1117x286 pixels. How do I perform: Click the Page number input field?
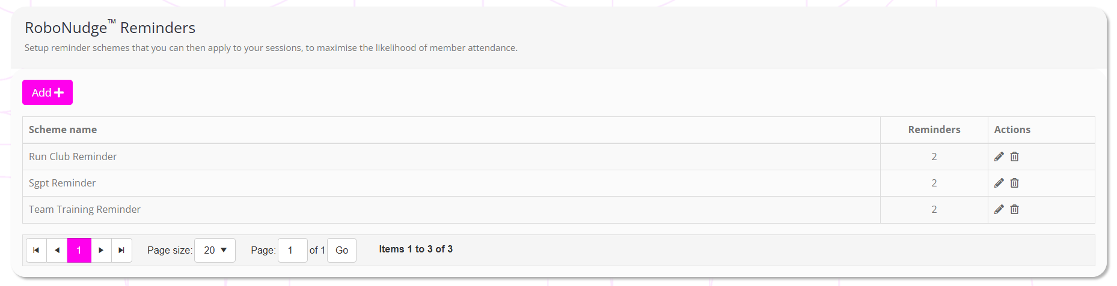(x=292, y=250)
